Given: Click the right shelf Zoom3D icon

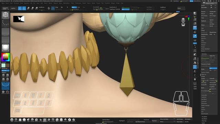Looking at the screenshot, I should [x=195, y=59].
